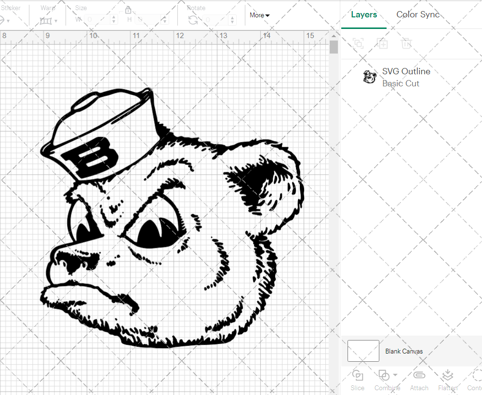The height and width of the screenshot is (395, 482).
Task: Switch to the Color Sync tab
Action: 418,14
